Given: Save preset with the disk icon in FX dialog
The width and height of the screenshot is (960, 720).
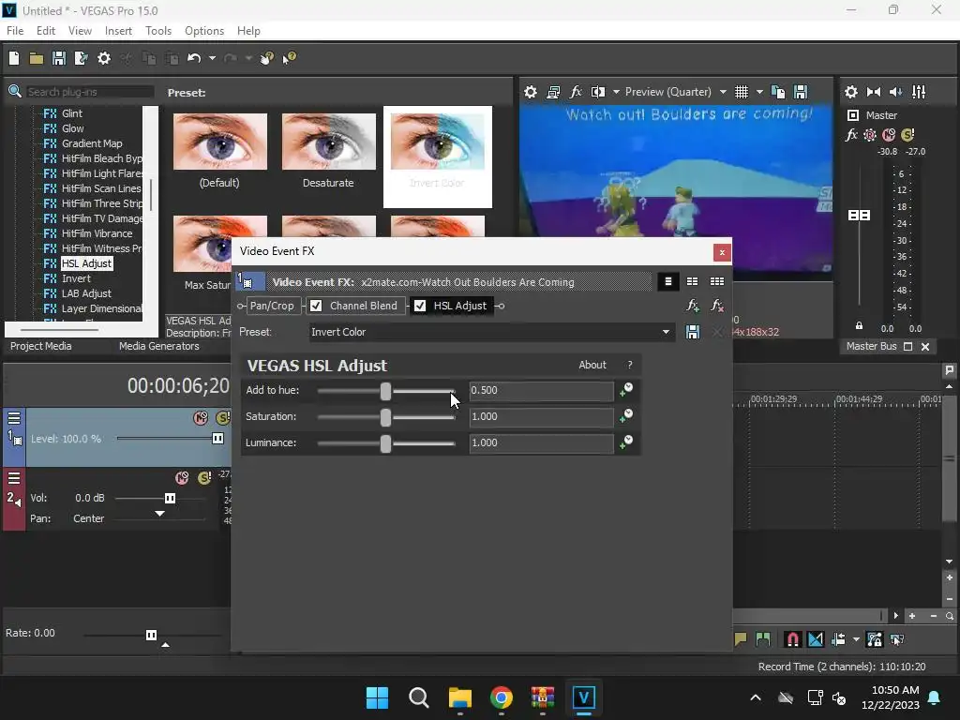Looking at the screenshot, I should (x=693, y=332).
